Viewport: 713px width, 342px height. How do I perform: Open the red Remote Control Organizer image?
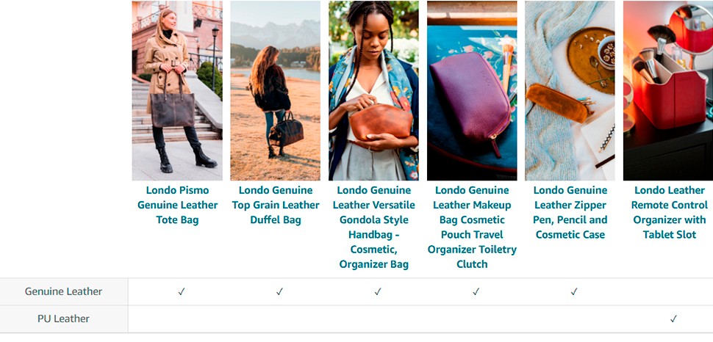coord(668,91)
